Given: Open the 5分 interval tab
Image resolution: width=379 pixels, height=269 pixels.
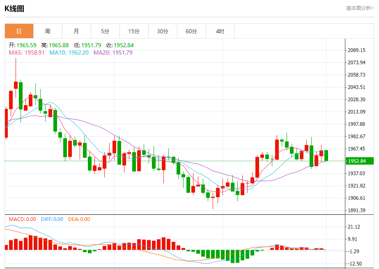Looking at the screenshot, I should click(105, 31).
